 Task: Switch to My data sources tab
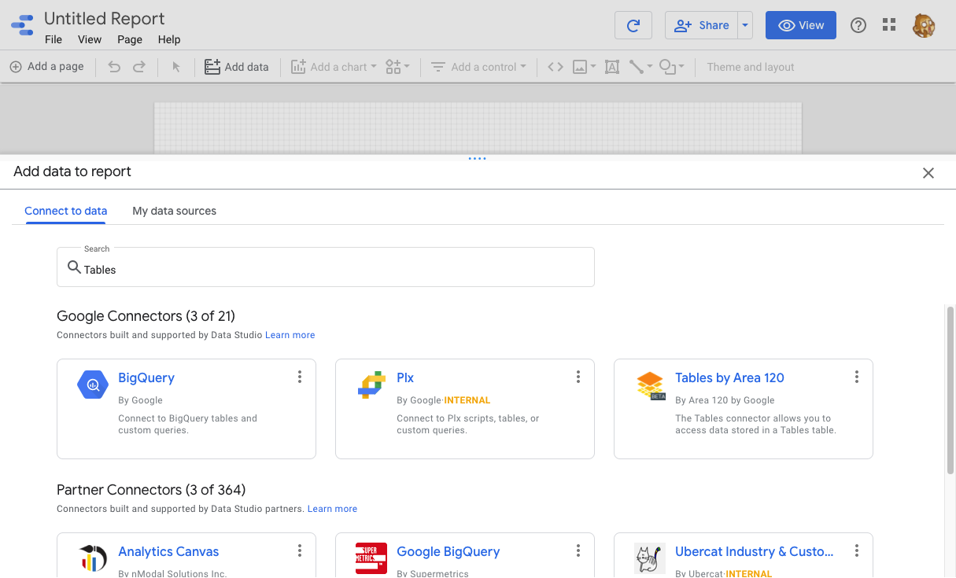tap(174, 211)
